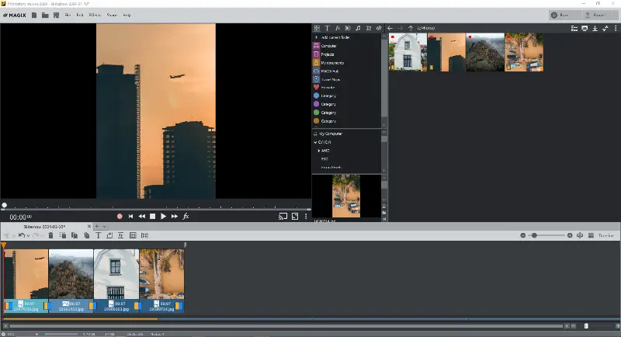The width and height of the screenshot is (621, 337).
Task: Open the Edit menu
Action: 80,15
